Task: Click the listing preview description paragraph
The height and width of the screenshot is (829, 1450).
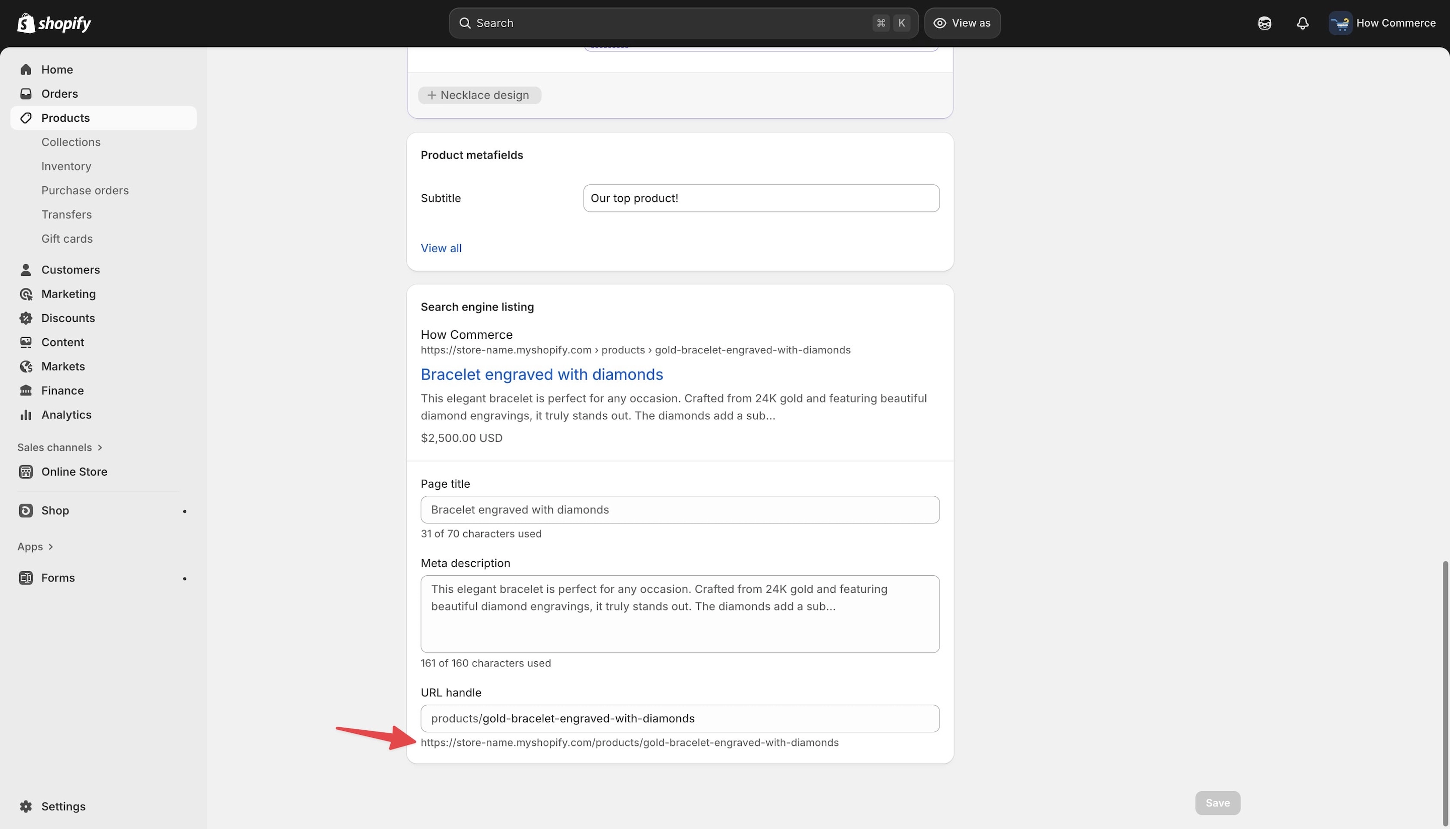Action: tap(674, 407)
